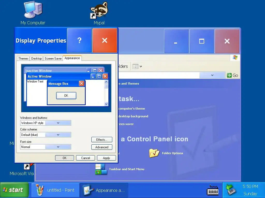Maximize the Appearance and Themes window
Image resolution: width=265 pixels, height=198 pixels.
click(202, 41)
